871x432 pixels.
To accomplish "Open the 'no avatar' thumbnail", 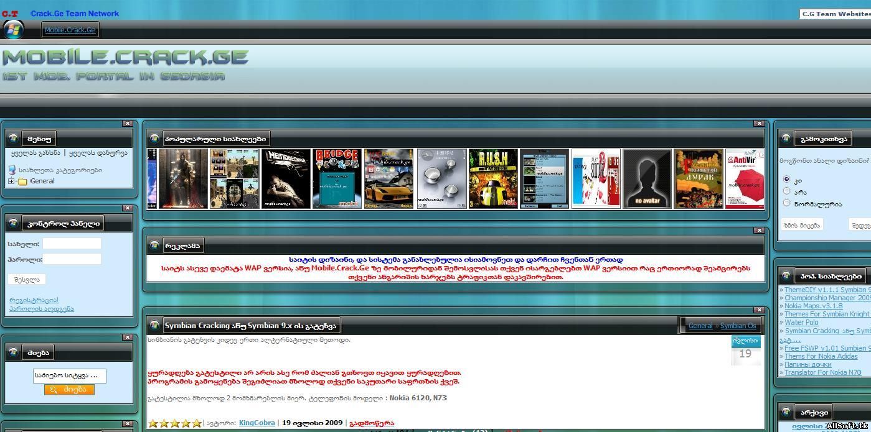I will (x=647, y=178).
